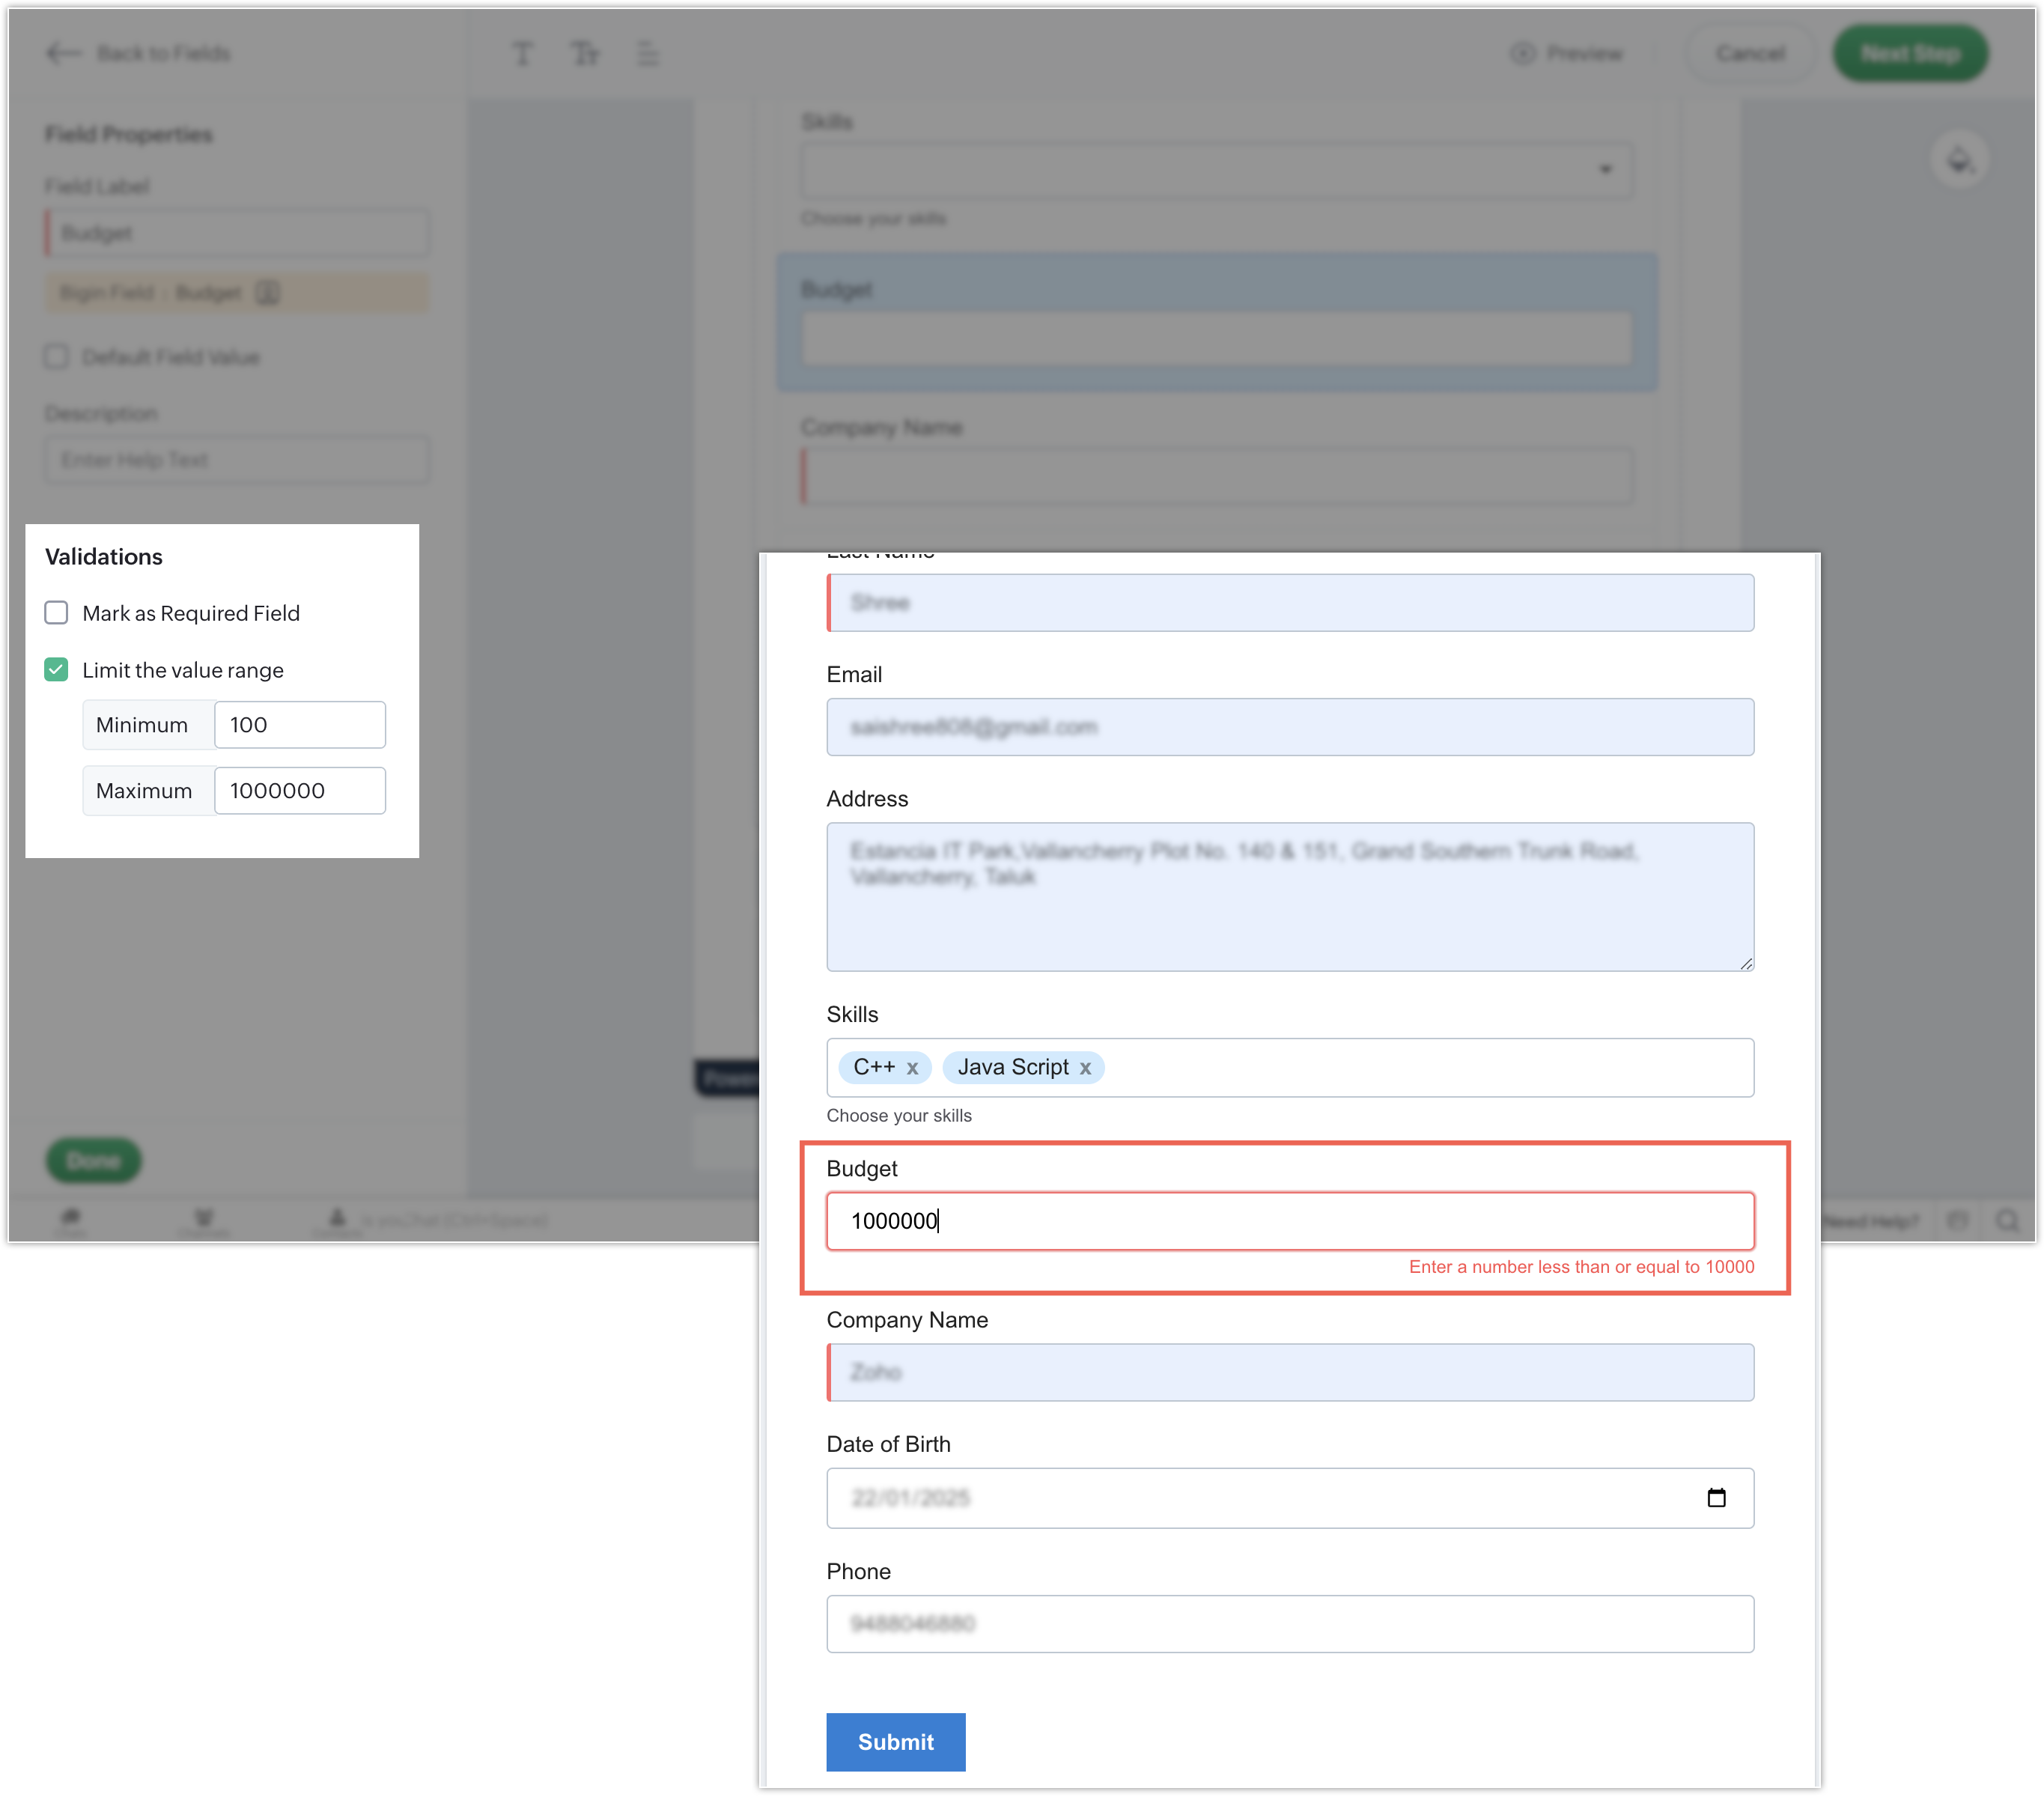The height and width of the screenshot is (1809, 2044).
Task: Click the Submit button
Action: point(895,1741)
